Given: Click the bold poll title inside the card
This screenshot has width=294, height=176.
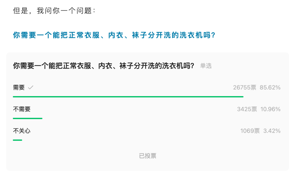Looking at the screenshot, I should pos(103,66).
